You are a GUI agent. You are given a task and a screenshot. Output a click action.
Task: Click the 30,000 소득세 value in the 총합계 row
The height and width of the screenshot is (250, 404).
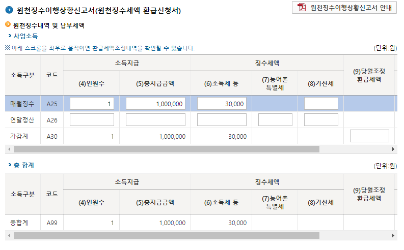tap(237, 223)
